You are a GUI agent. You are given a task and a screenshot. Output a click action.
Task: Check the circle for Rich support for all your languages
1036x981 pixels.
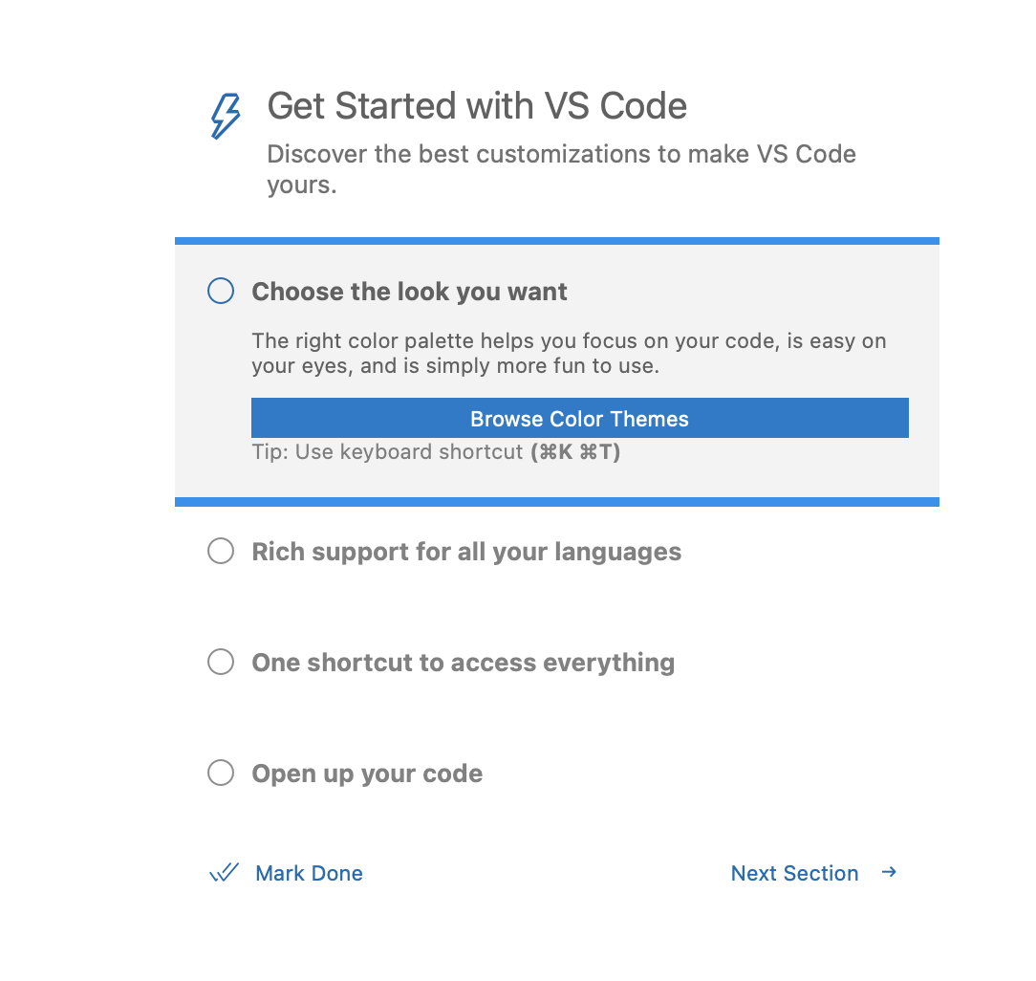pos(220,551)
